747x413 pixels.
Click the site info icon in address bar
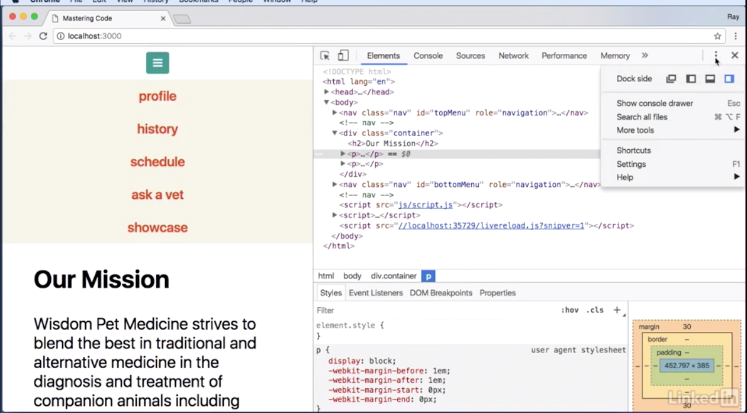click(60, 36)
